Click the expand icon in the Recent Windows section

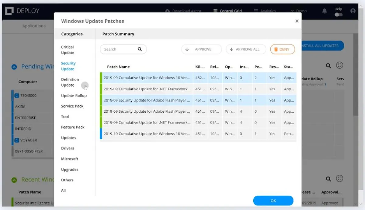[x=340, y=178]
